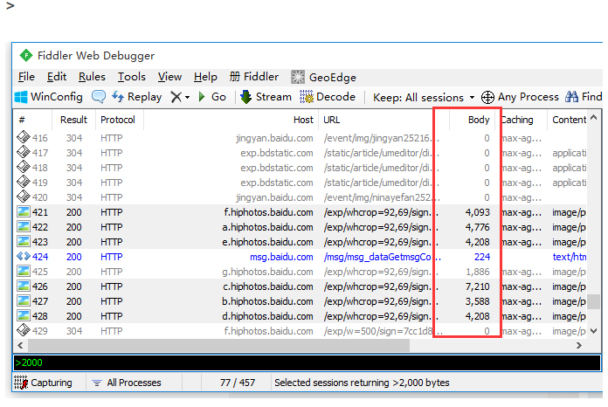Viewport: 608px width, 407px height.
Task: Click the Remove X toolbar icon
Action: [176, 97]
